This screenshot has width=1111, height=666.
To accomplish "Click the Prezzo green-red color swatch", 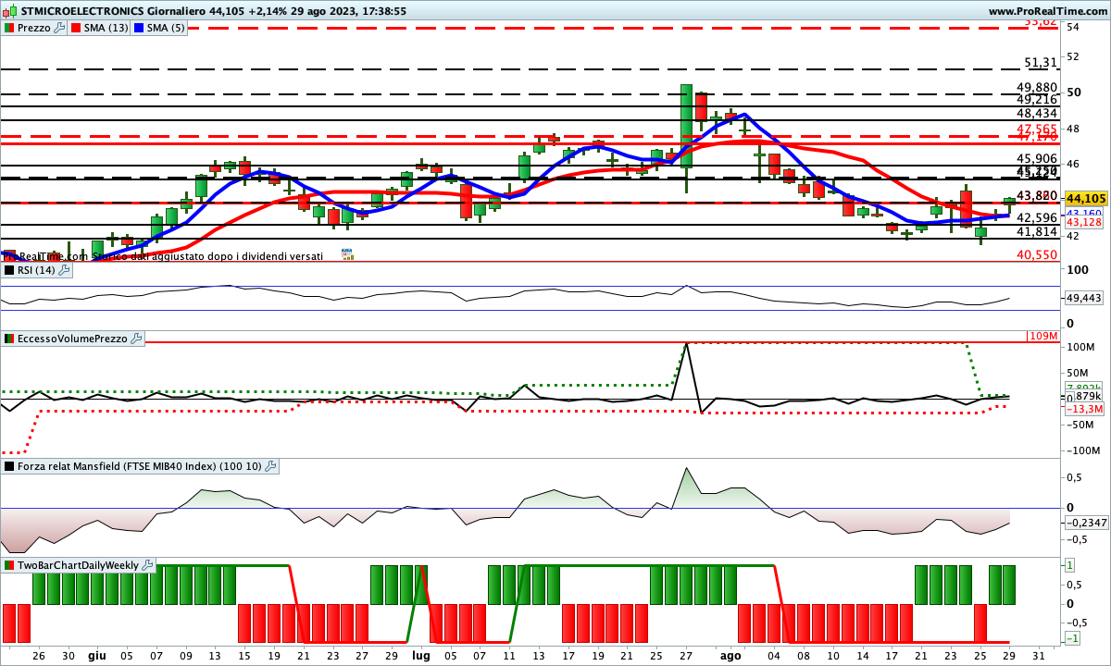I will point(9,28).
